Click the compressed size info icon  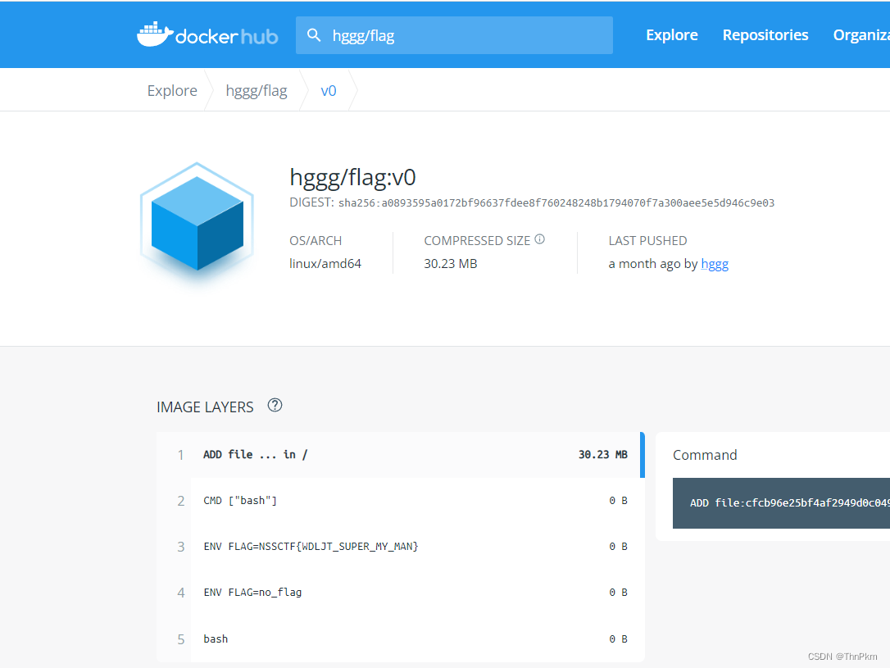pyautogui.click(x=540, y=239)
